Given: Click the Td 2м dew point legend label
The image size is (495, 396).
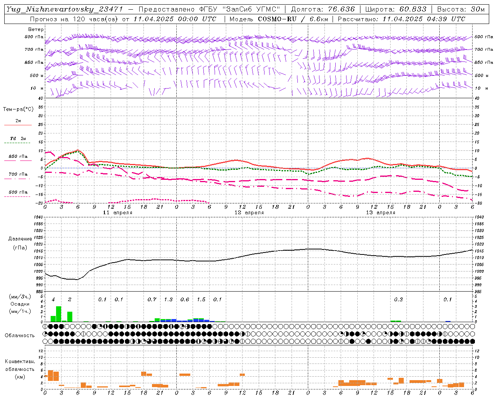Looking at the screenshot, I should click(x=18, y=138).
